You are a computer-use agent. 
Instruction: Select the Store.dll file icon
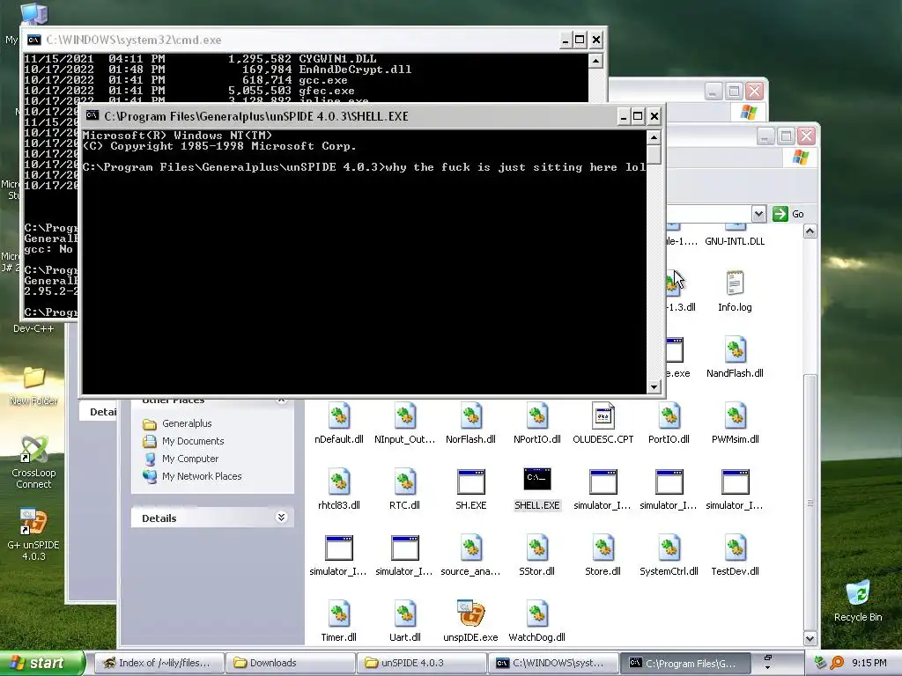pos(603,547)
